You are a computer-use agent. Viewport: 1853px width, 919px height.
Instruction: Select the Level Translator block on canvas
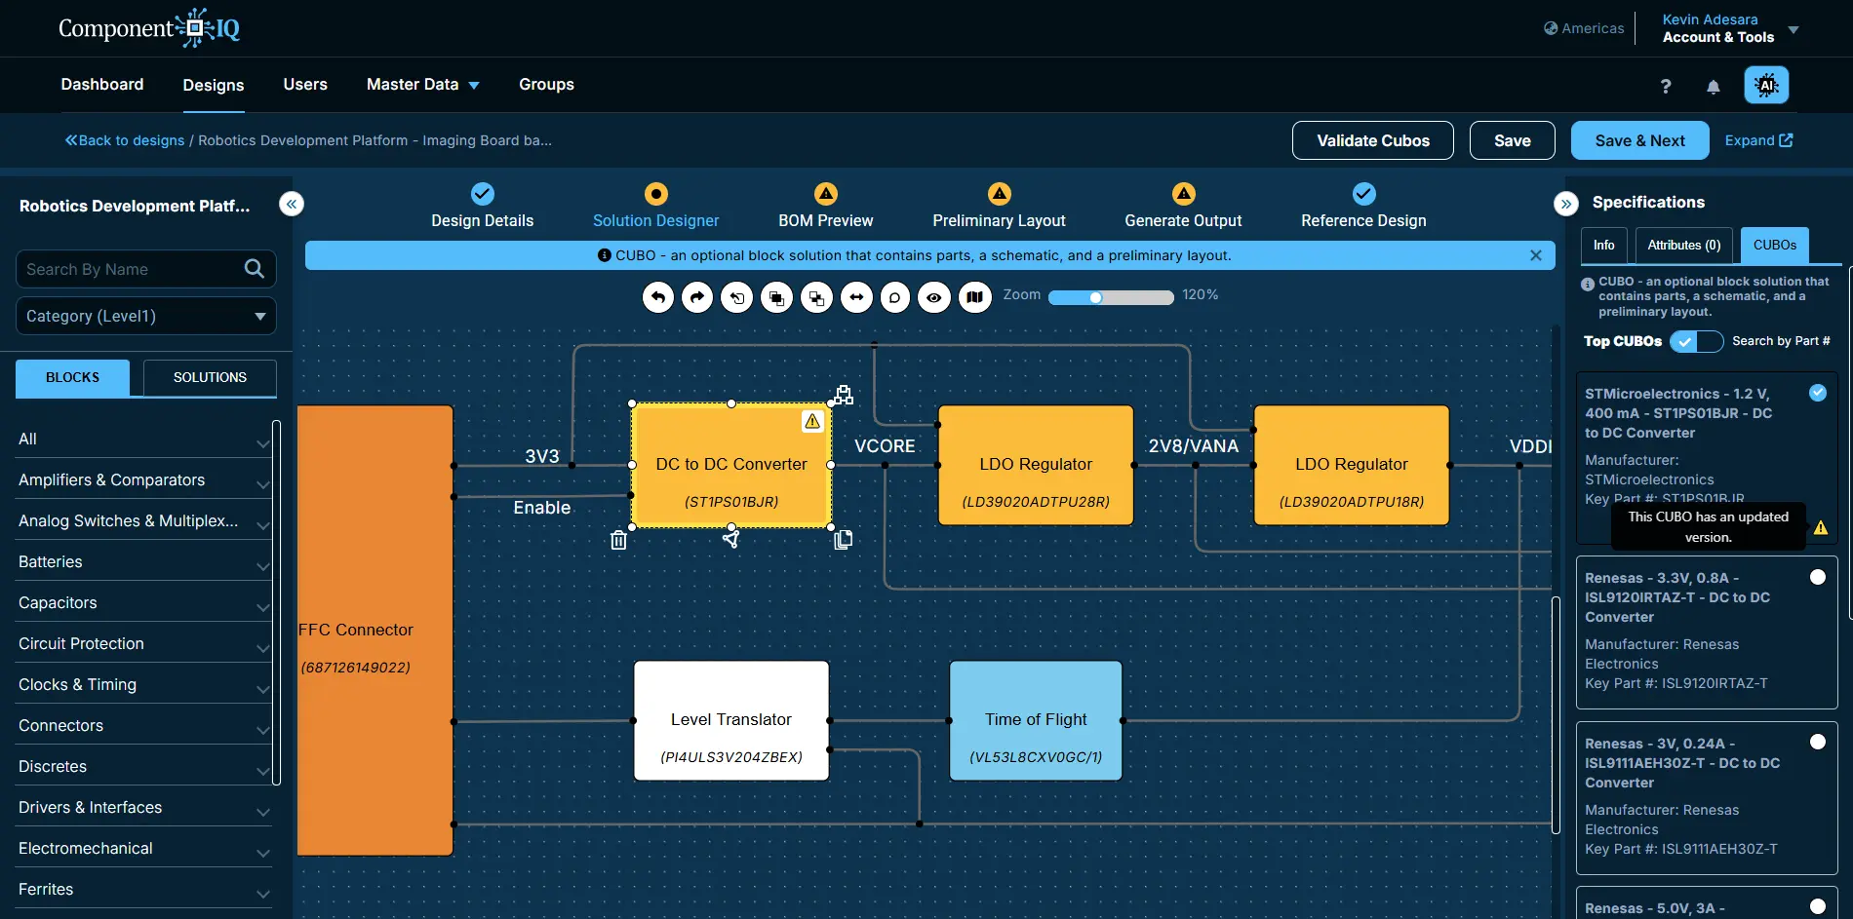coord(731,721)
